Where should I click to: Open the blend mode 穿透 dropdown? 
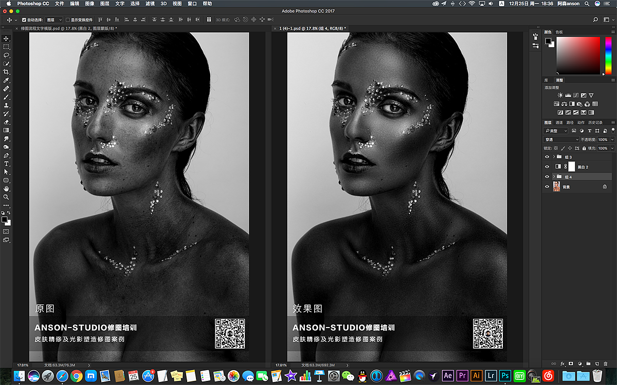point(561,140)
